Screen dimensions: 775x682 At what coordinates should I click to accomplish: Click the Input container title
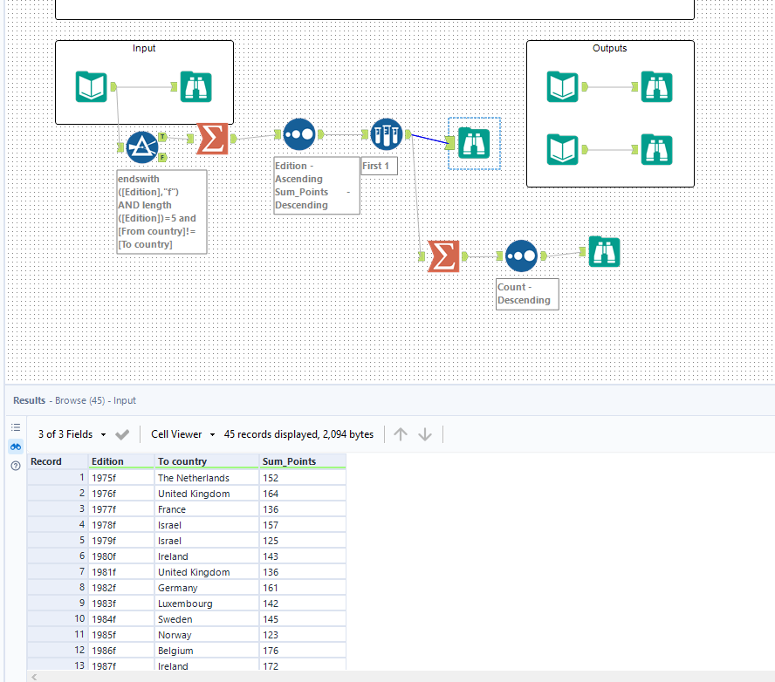tap(144, 48)
